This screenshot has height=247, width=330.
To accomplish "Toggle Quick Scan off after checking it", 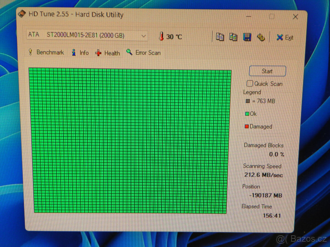I will tap(250, 83).
